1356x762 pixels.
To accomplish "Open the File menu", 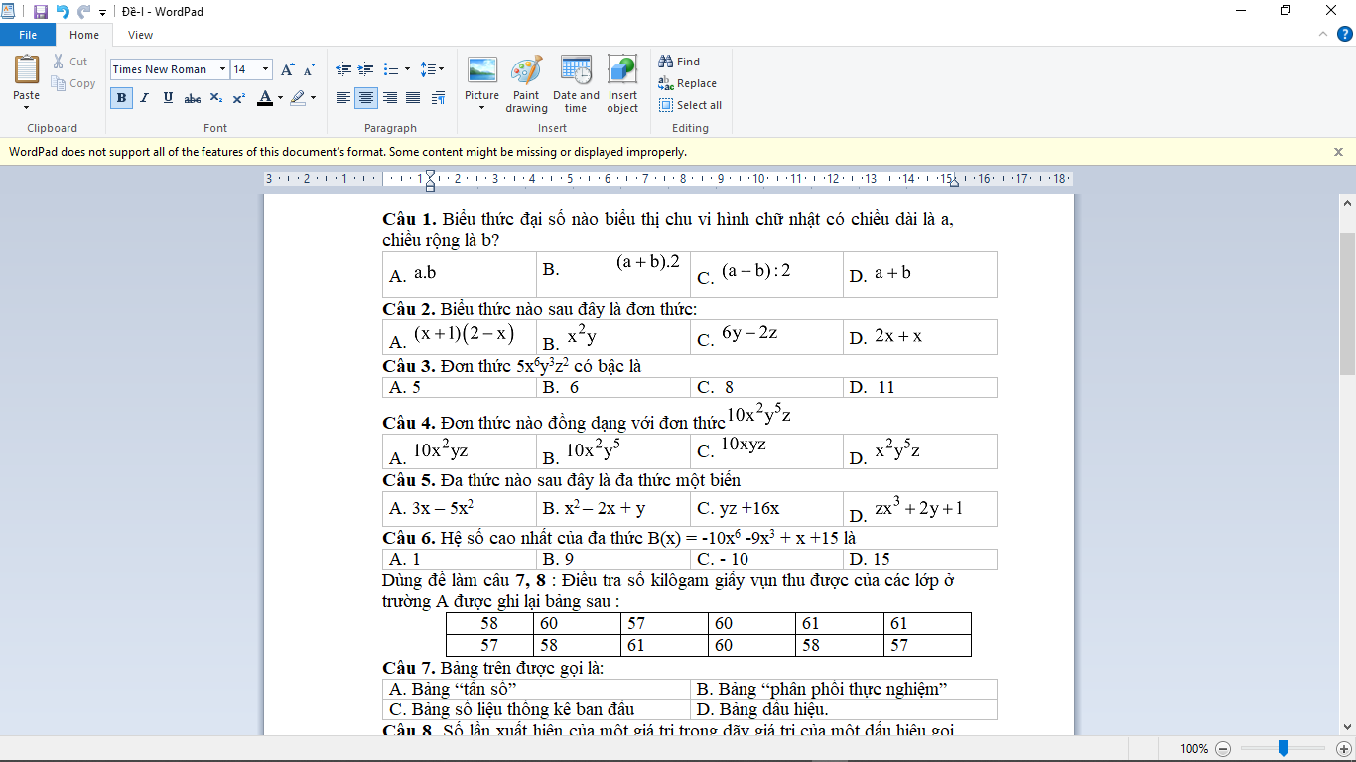I will click(x=28, y=35).
